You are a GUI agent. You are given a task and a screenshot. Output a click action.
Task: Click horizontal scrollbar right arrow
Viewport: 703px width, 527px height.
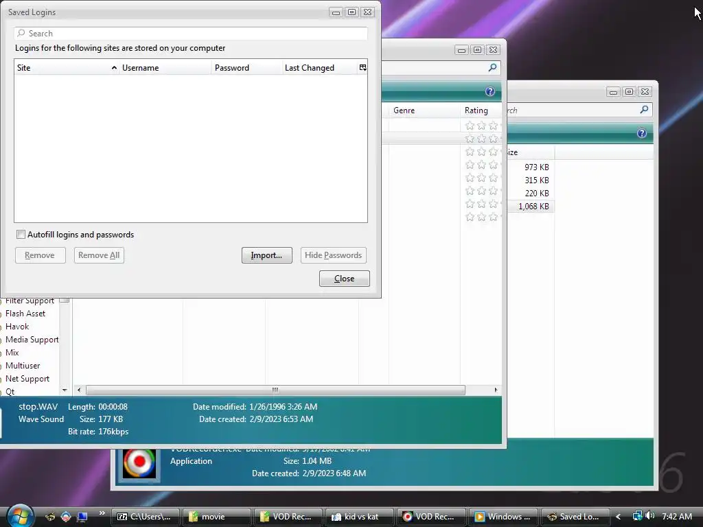(x=496, y=390)
